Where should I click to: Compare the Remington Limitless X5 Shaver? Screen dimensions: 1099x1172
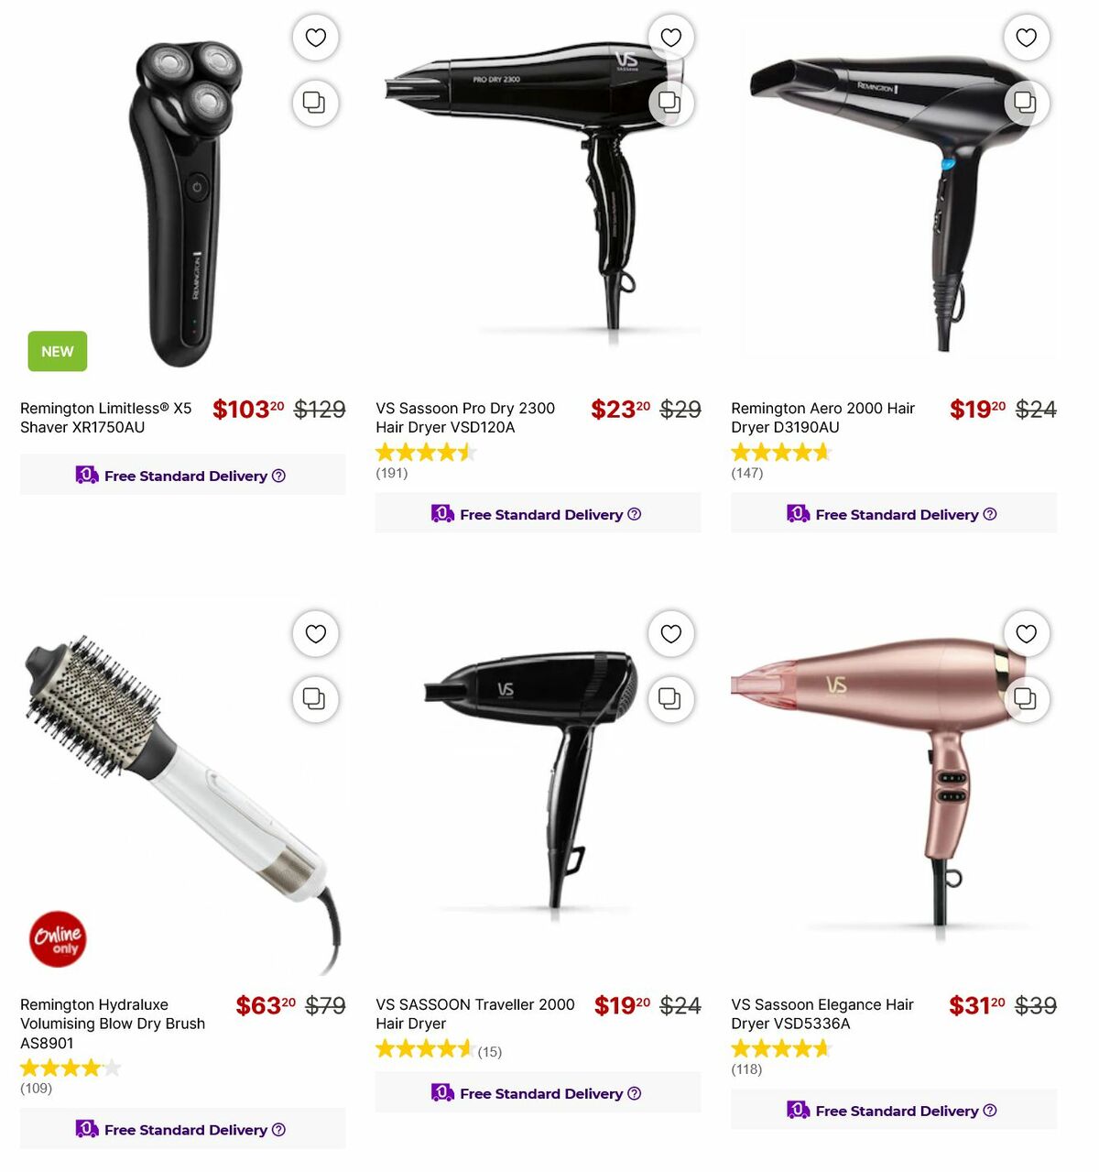[x=315, y=103]
